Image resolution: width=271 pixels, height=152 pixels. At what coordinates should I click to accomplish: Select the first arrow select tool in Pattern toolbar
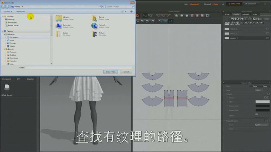(145, 16)
